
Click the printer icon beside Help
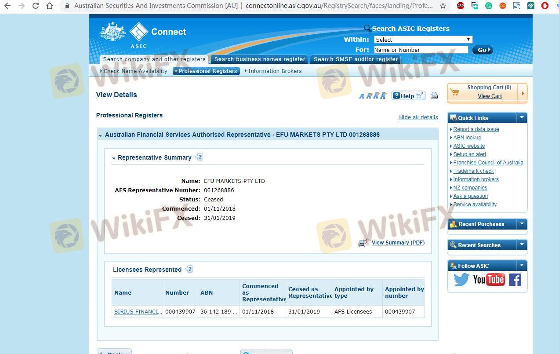pos(434,95)
